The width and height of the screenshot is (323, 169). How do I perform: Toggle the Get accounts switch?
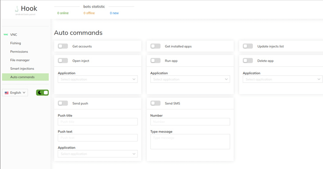tap(63, 46)
